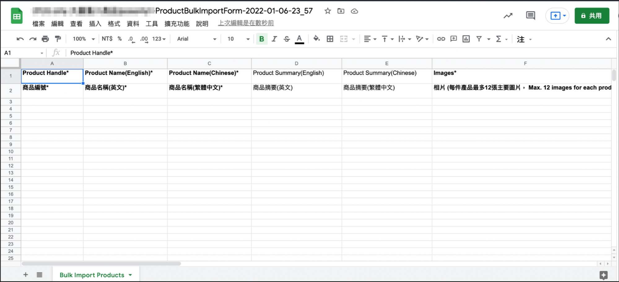This screenshot has height=282, width=619.
Task: Open activity dashboard trend icon
Action: [x=508, y=15]
